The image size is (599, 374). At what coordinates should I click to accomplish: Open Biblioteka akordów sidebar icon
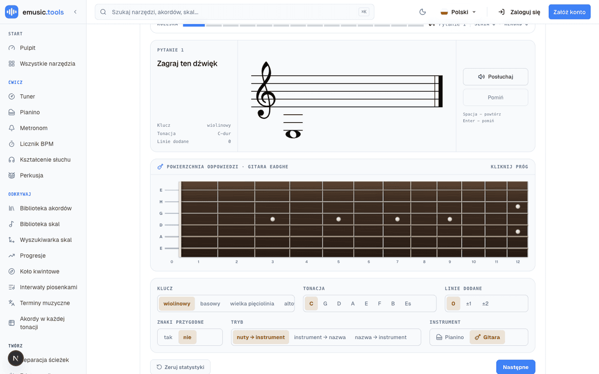coord(12,208)
